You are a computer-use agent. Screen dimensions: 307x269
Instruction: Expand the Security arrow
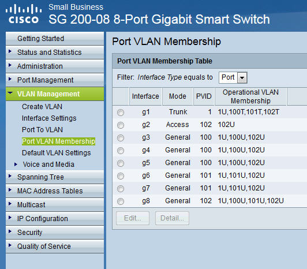(x=10, y=231)
